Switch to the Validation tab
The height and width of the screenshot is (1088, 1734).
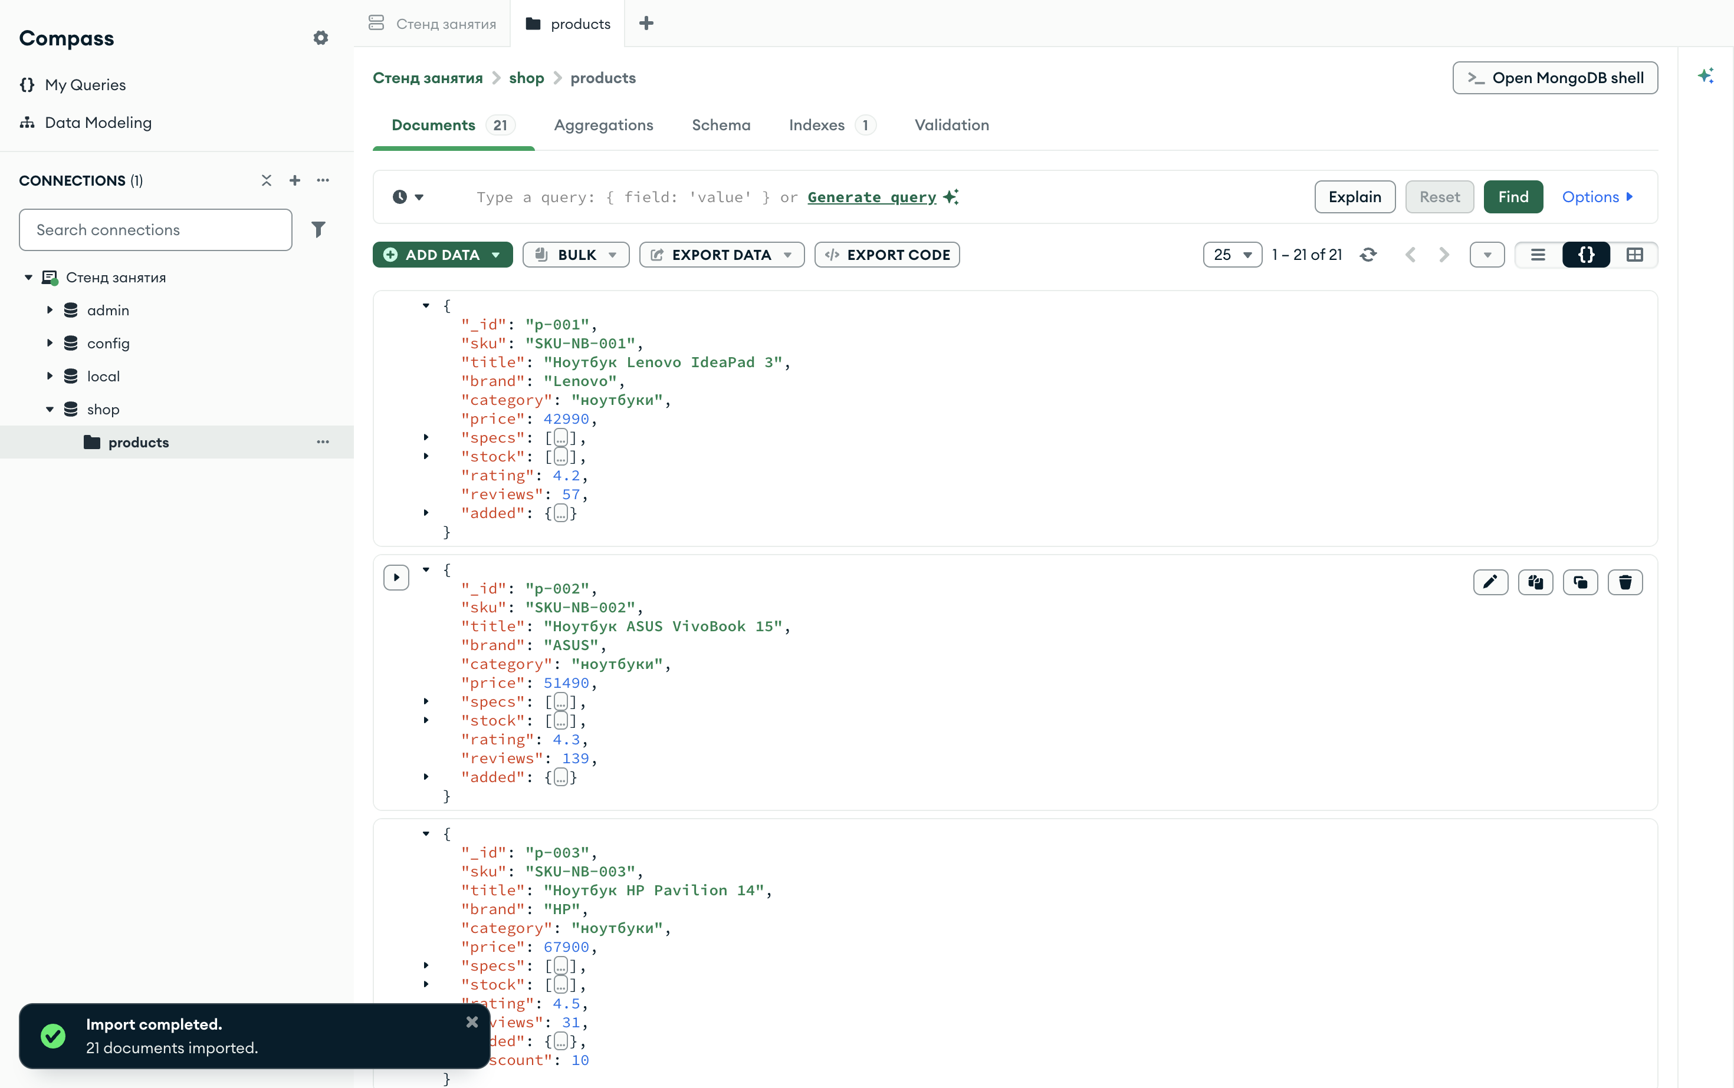pos(951,125)
